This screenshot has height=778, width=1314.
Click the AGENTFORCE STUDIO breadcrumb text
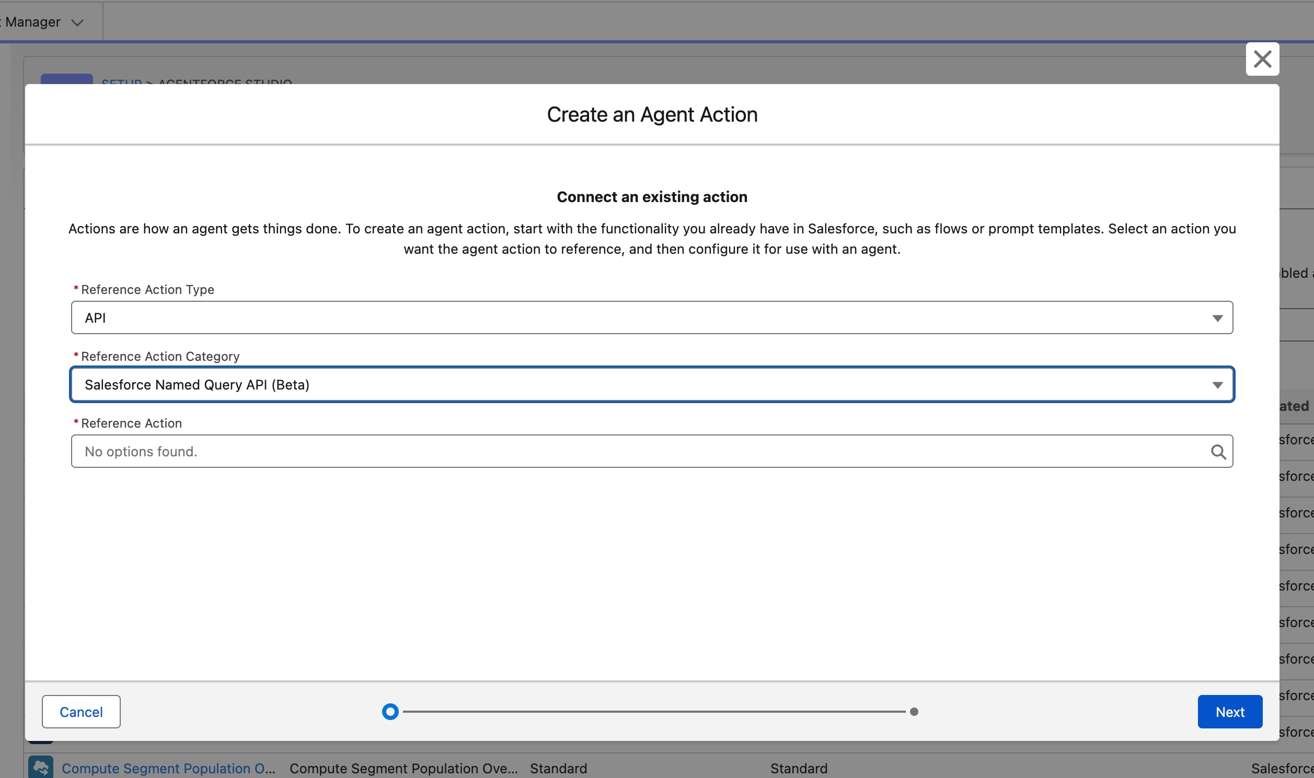[225, 81]
